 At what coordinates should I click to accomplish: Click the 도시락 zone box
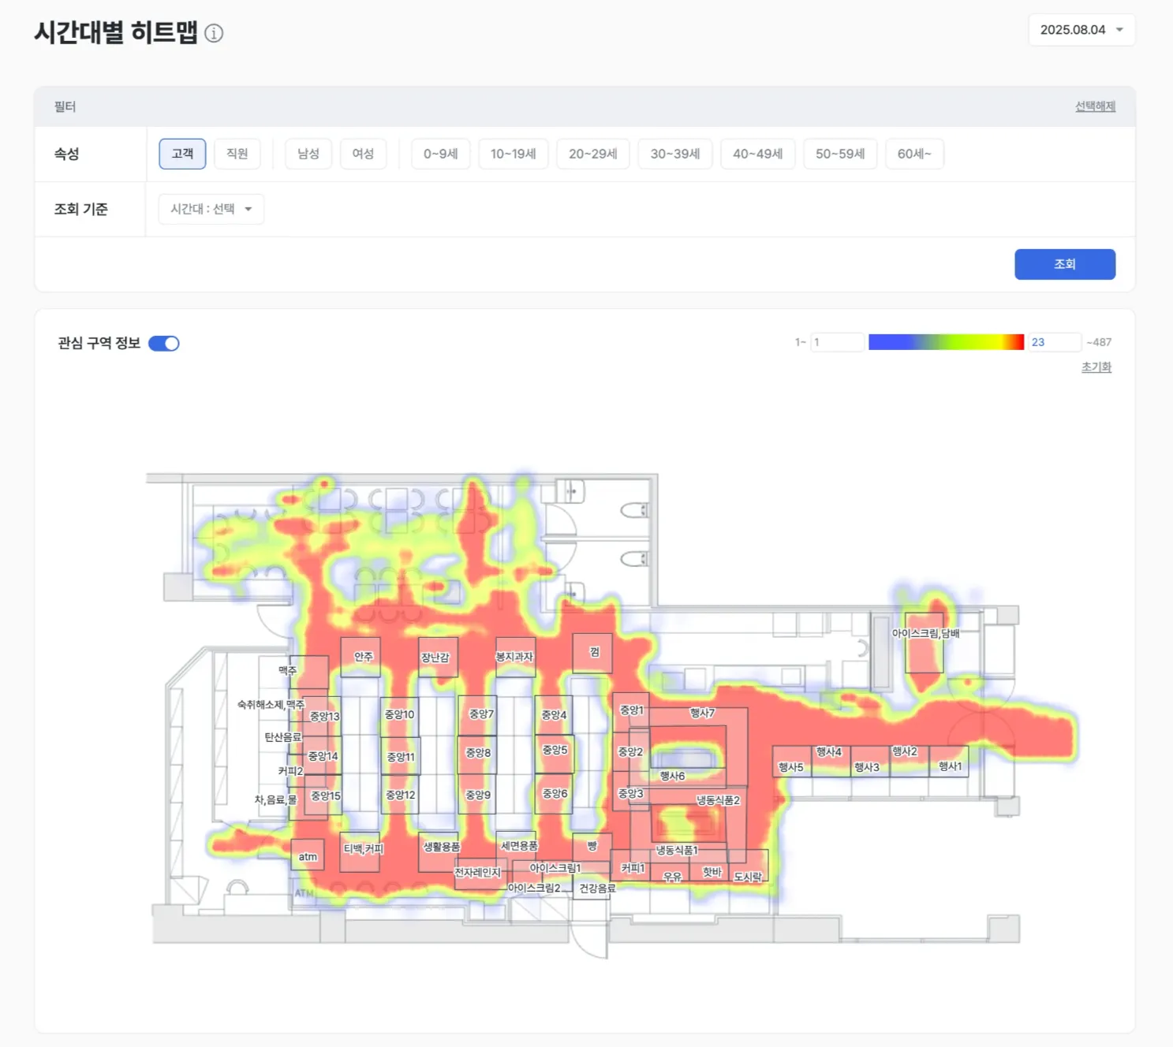pyautogui.click(x=749, y=866)
